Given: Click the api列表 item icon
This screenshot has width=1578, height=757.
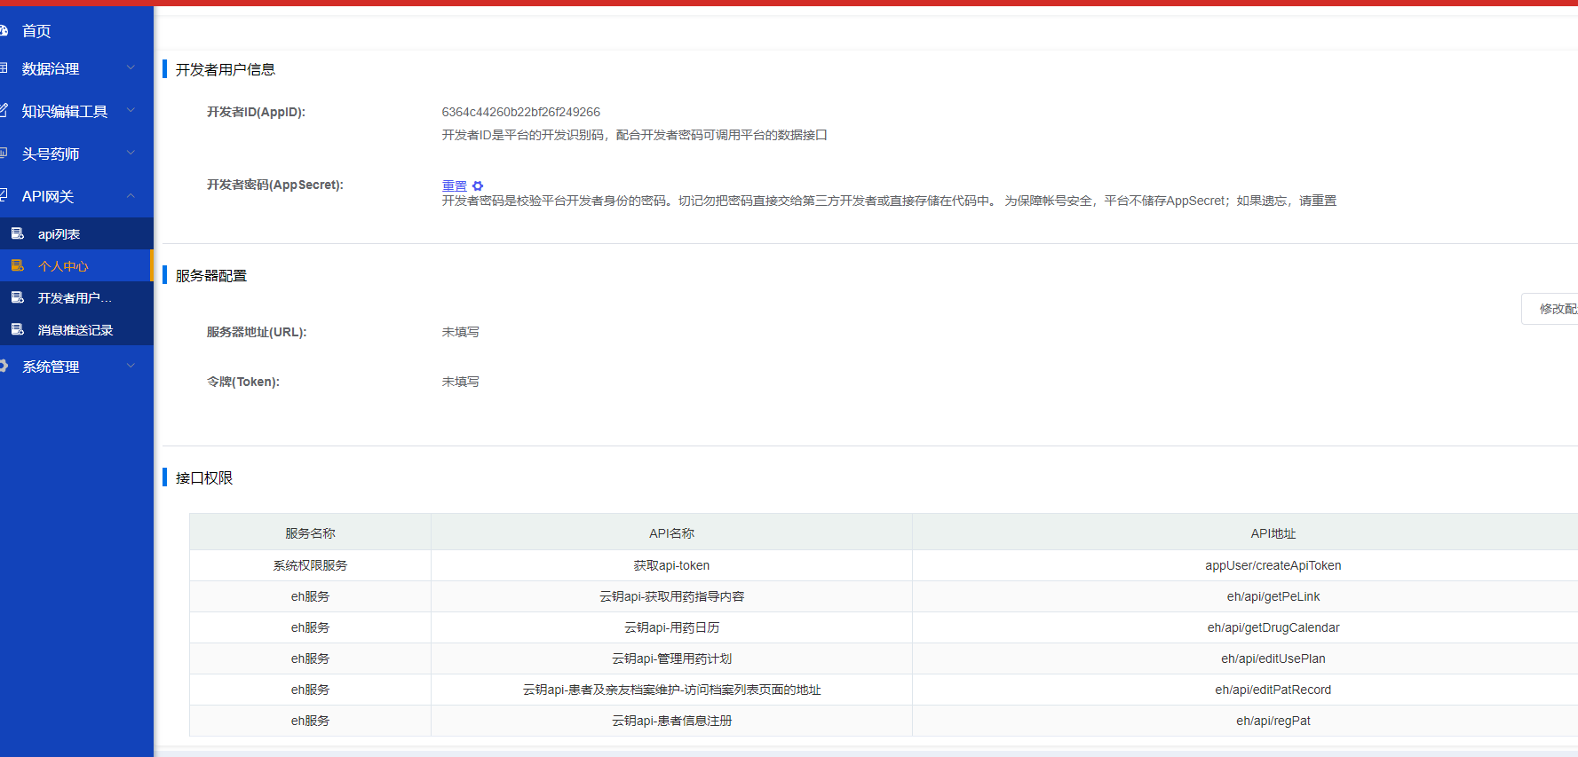Looking at the screenshot, I should pos(17,233).
